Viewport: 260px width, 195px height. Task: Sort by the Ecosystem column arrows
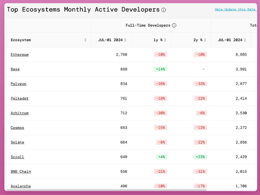85,40
